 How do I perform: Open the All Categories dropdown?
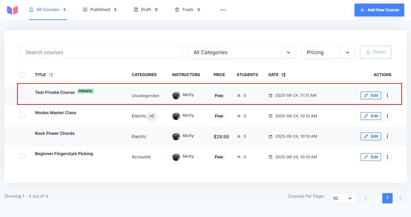click(x=242, y=52)
